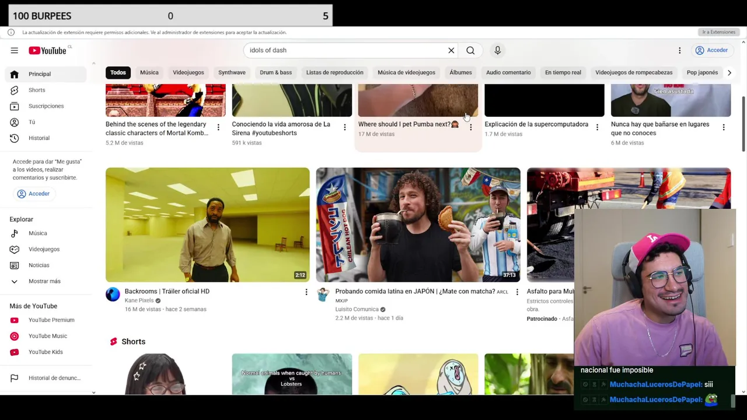The image size is (747, 420).
Task: Click the info icon in extension notice
Action: 11,32
